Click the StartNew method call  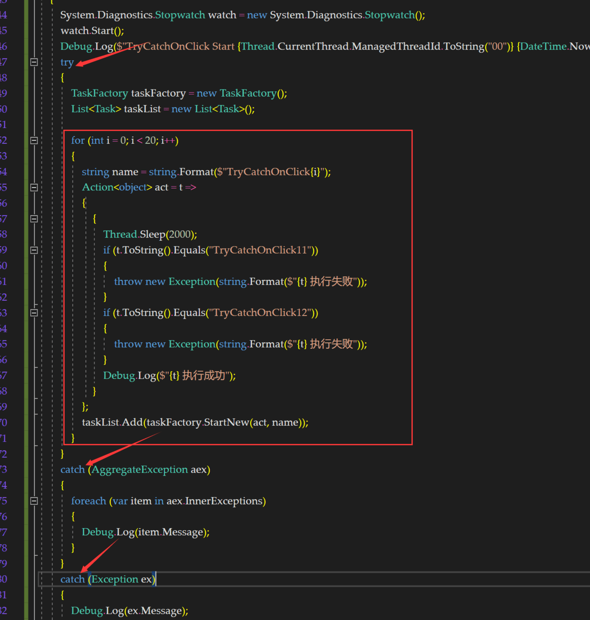pyautogui.click(x=226, y=423)
